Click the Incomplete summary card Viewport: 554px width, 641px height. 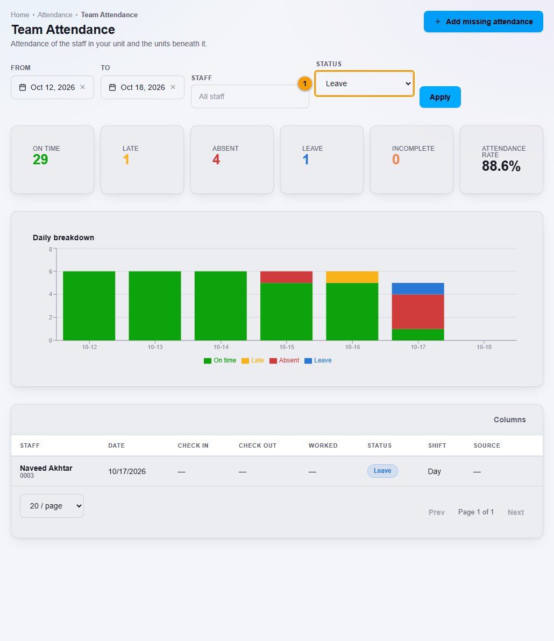point(411,160)
